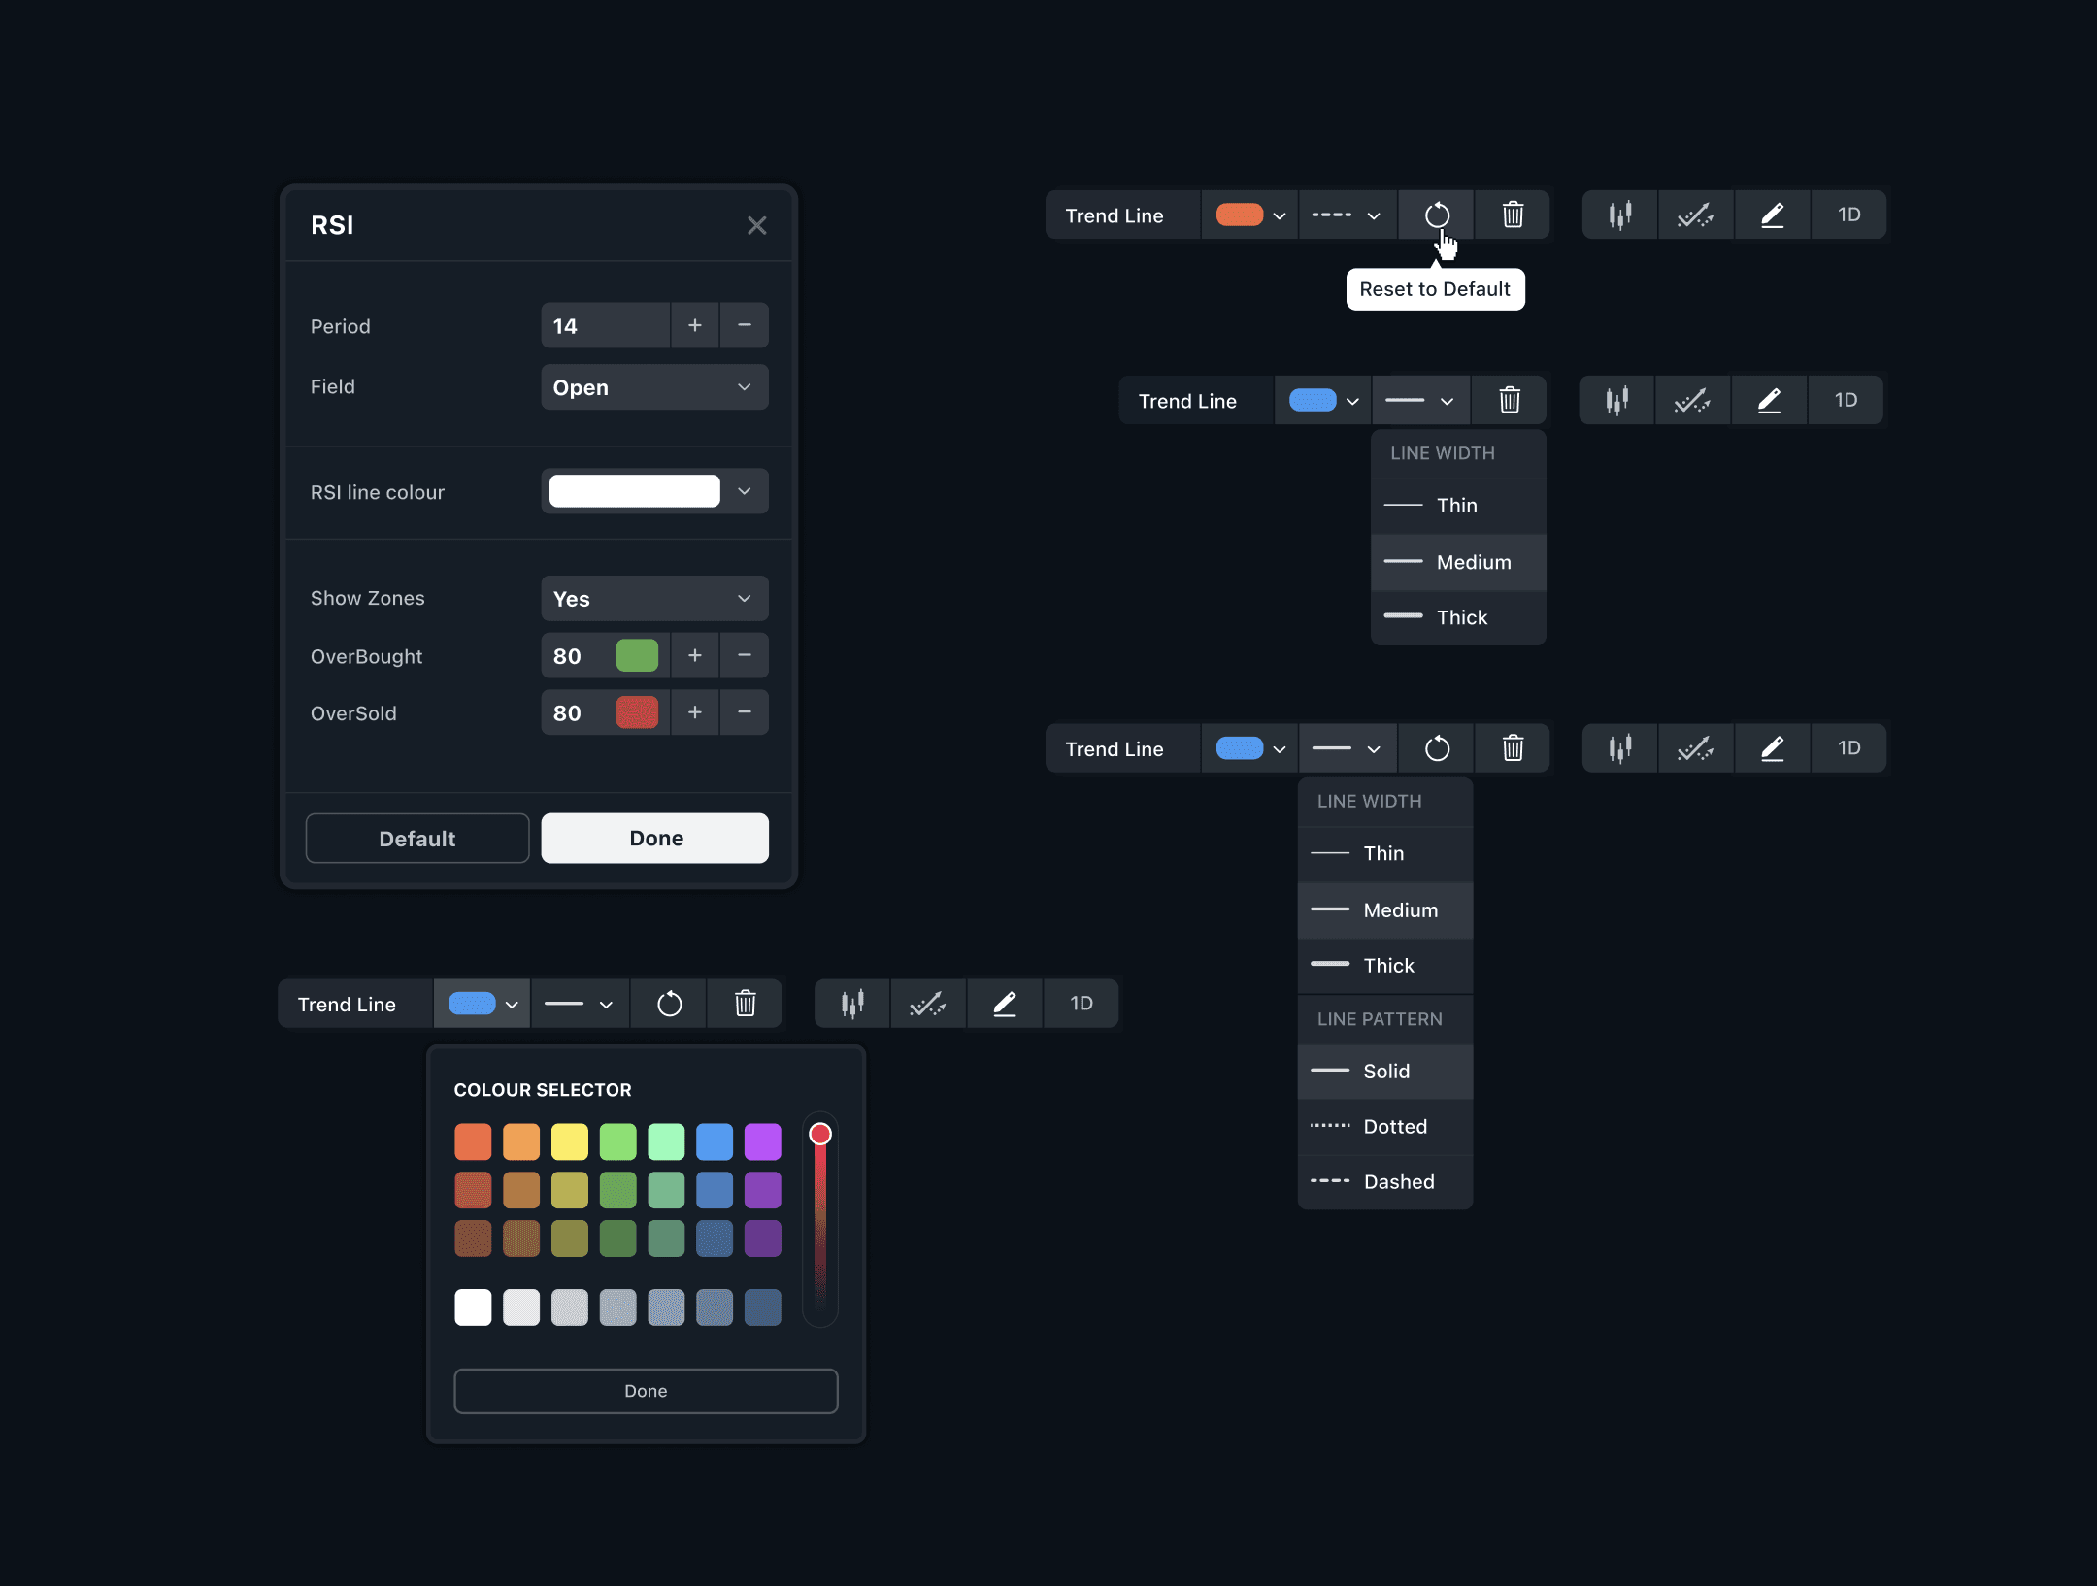Viewport: 2097px width, 1586px height.
Task: Click dotted trend indicator icon in bottom-left toolbar
Action: [x=927, y=1004]
